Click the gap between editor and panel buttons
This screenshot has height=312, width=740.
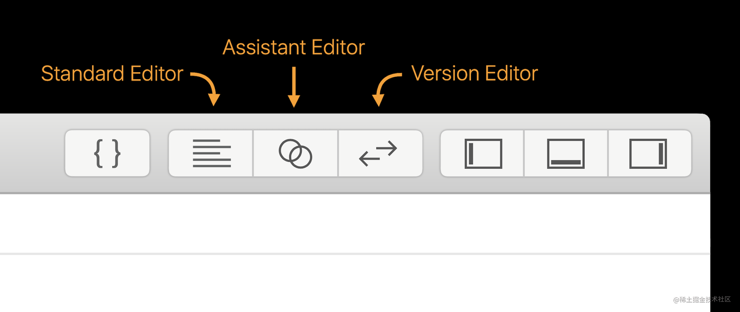[431, 153]
